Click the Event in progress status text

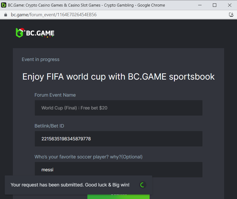pos(40,59)
